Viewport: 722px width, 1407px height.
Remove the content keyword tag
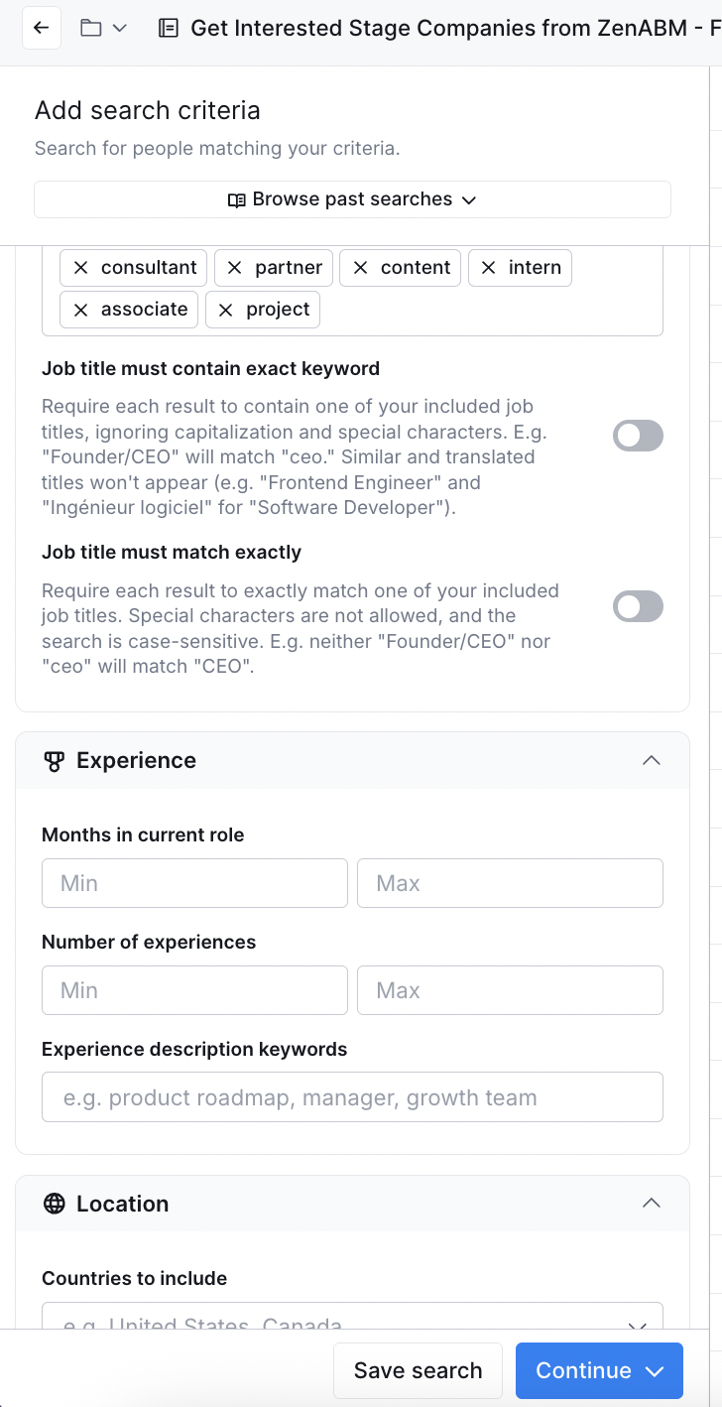tap(361, 268)
